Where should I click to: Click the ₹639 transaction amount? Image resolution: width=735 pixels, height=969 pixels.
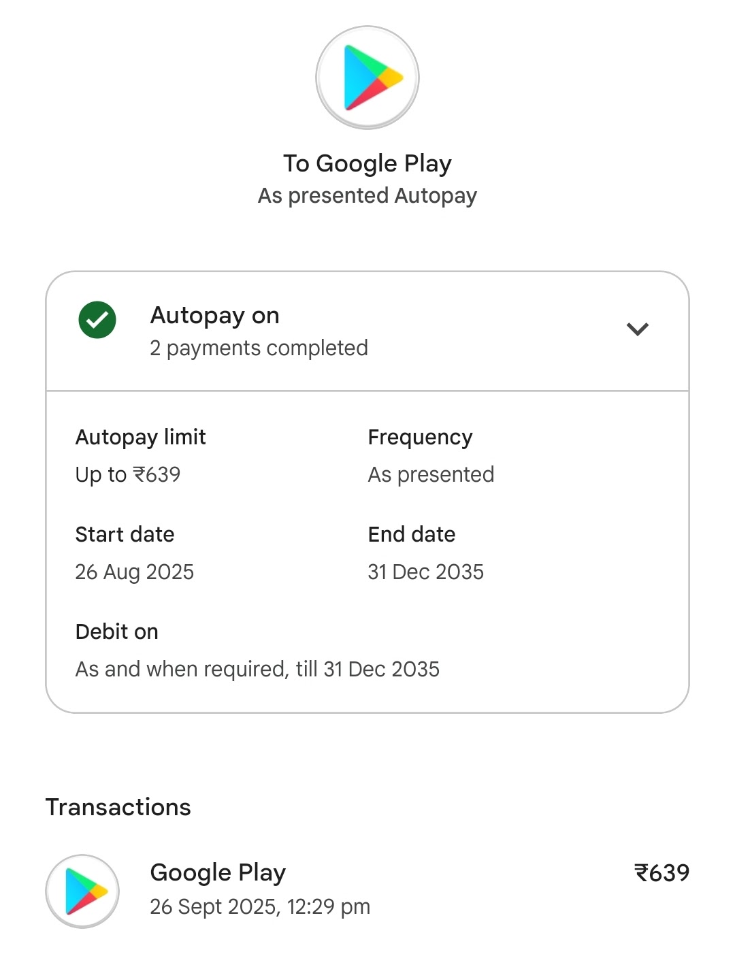(661, 873)
